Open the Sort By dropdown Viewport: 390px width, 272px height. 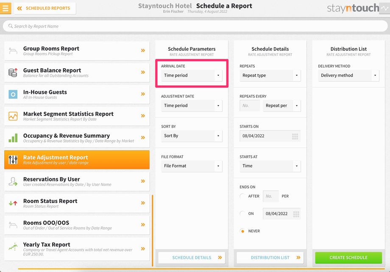[x=192, y=136]
